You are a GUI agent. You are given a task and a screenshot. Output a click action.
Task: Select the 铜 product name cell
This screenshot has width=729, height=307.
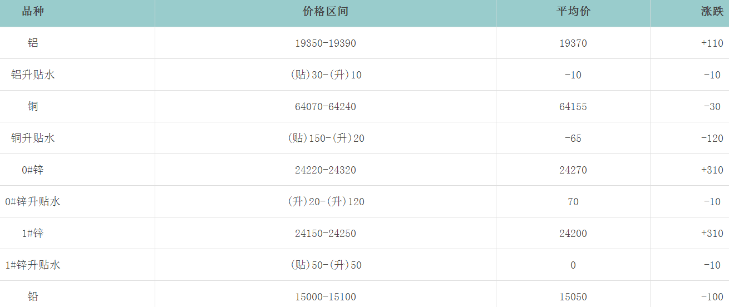click(x=33, y=106)
